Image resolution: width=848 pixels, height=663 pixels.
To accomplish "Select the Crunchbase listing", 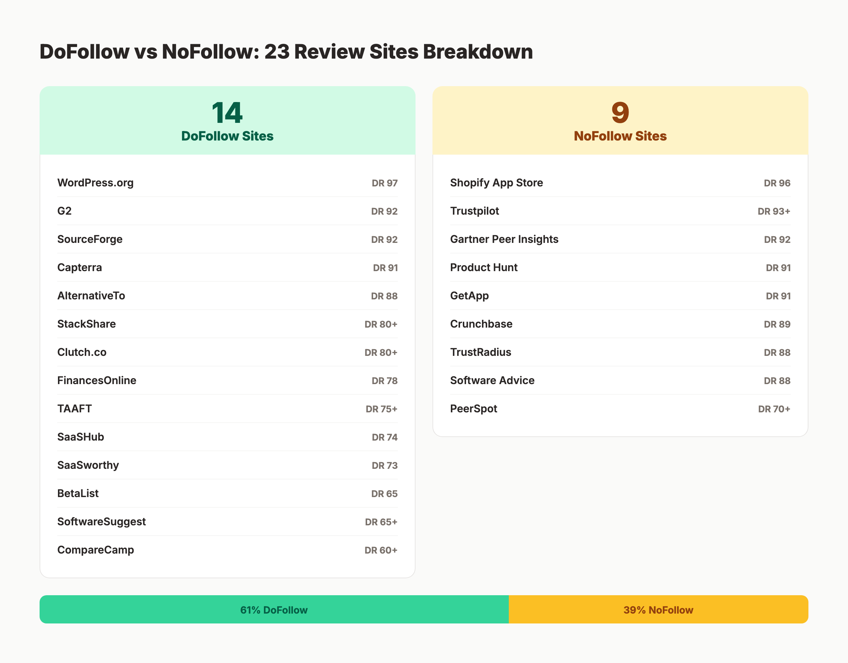I will point(481,324).
